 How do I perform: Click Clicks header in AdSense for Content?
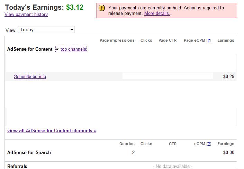click(x=146, y=40)
